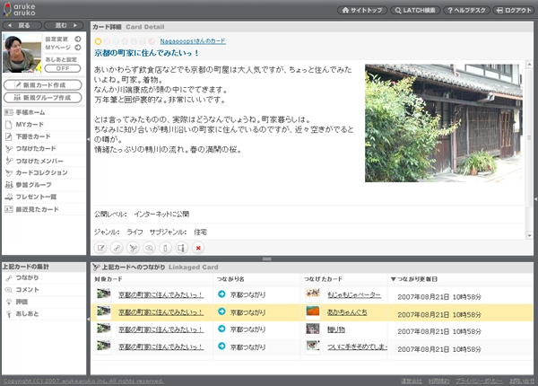
Task: Open the ついに手をそめてしま card link
Action: pos(357,347)
